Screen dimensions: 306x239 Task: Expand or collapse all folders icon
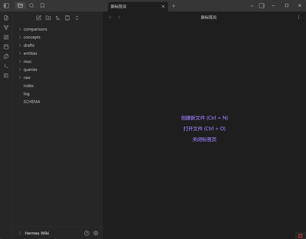pos(77,18)
